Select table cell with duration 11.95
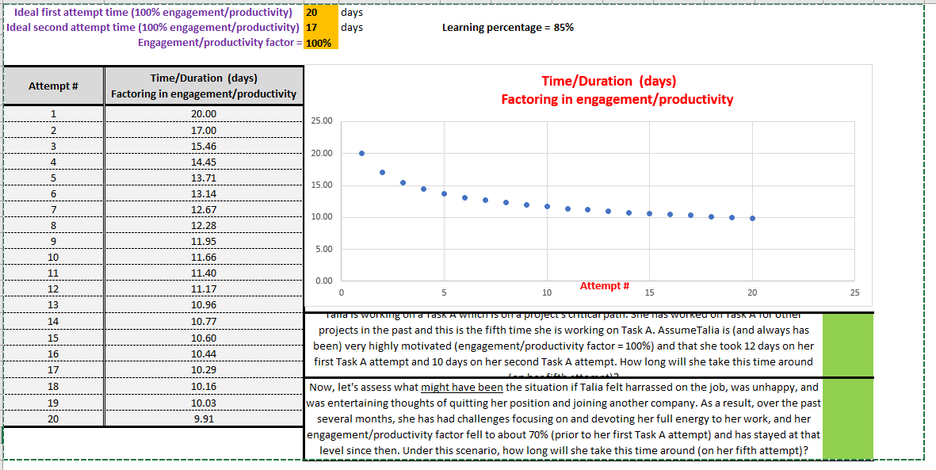Image resolution: width=936 pixels, height=470 pixels. click(204, 241)
